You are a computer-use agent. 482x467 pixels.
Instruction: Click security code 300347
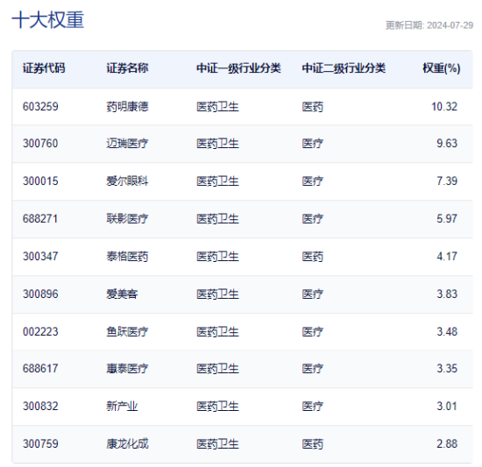click(40, 256)
